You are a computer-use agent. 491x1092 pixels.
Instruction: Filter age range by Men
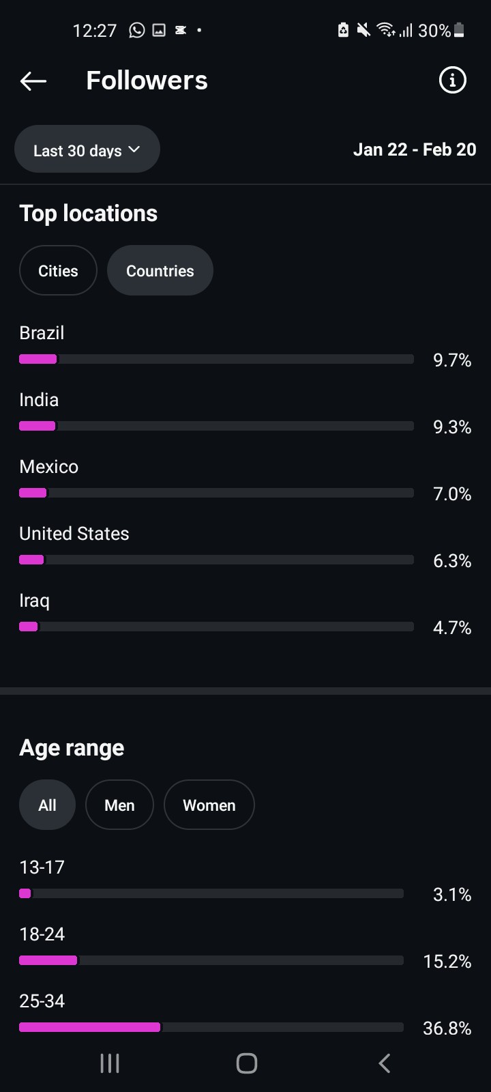pyautogui.click(x=119, y=805)
